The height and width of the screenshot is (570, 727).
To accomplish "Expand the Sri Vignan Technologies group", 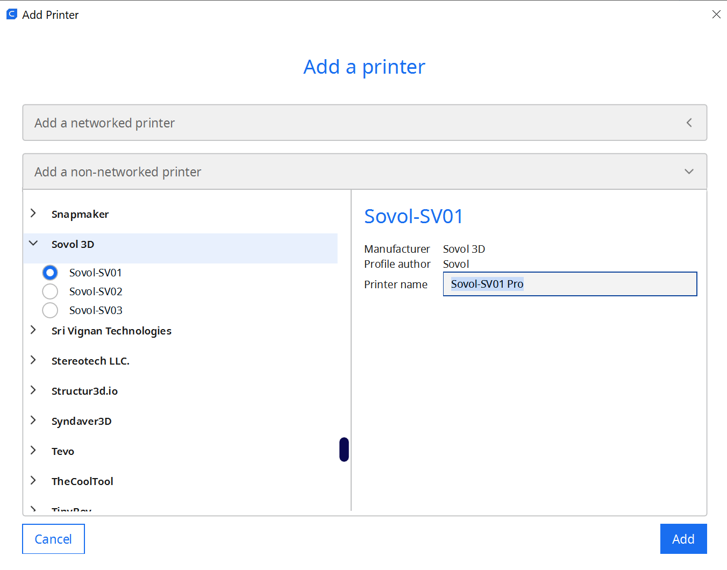I will 33,330.
